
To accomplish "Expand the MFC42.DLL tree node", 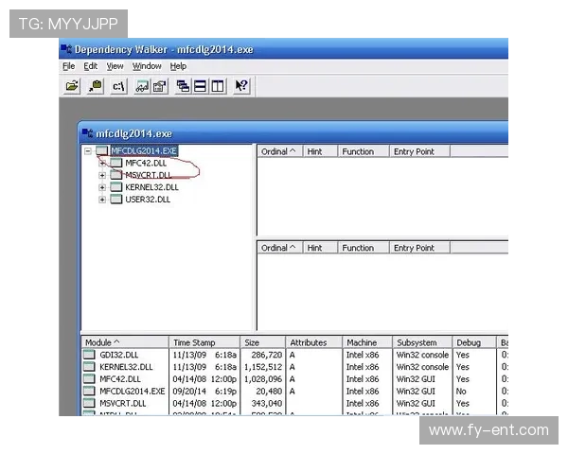I will (x=102, y=163).
